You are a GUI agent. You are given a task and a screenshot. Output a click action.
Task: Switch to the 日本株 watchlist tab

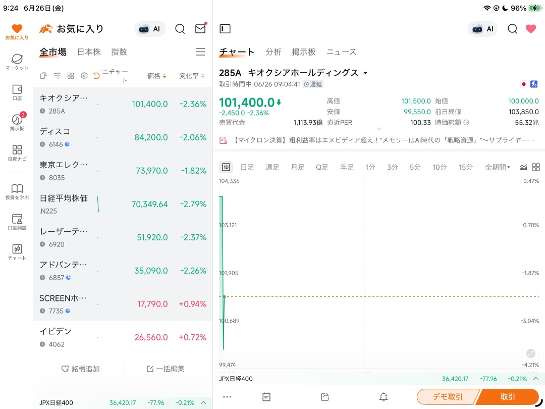point(89,52)
